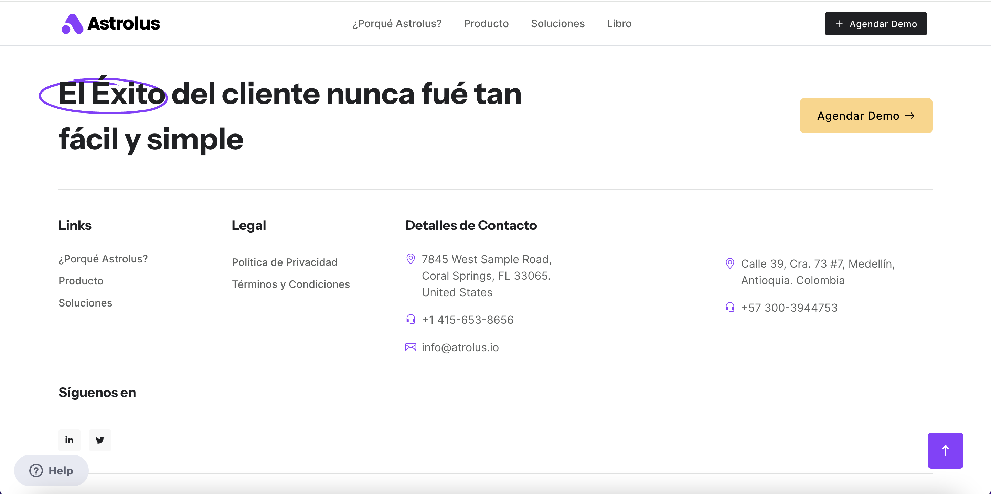
Task: Open the LinkedIn social icon
Action: point(69,440)
